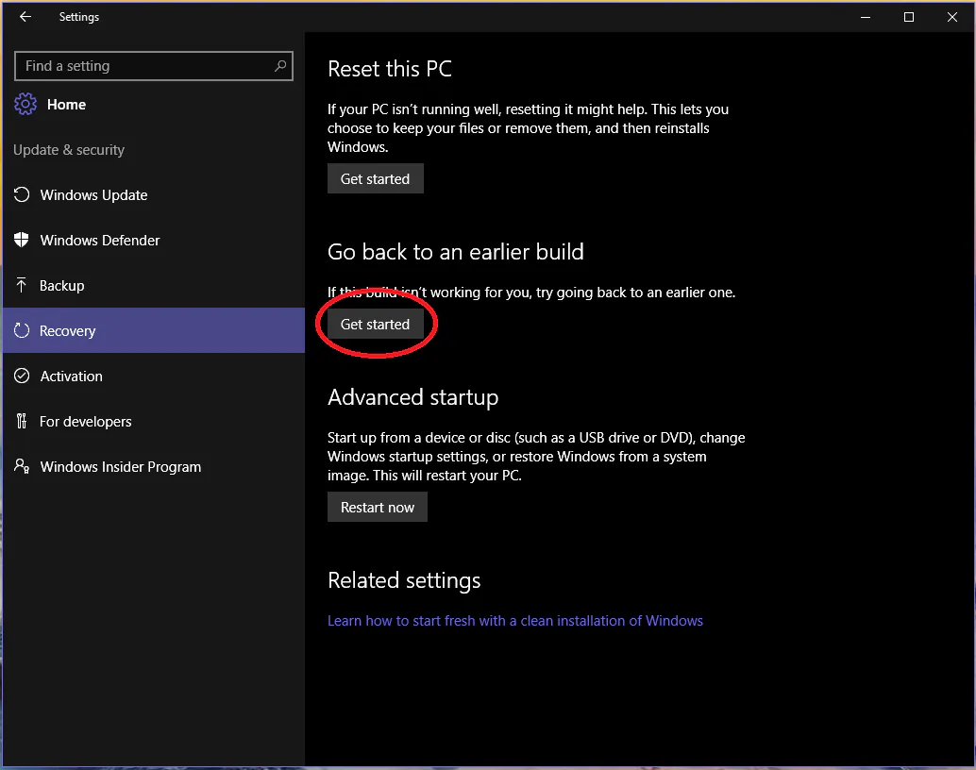Minimize the Settings window

tap(866, 17)
